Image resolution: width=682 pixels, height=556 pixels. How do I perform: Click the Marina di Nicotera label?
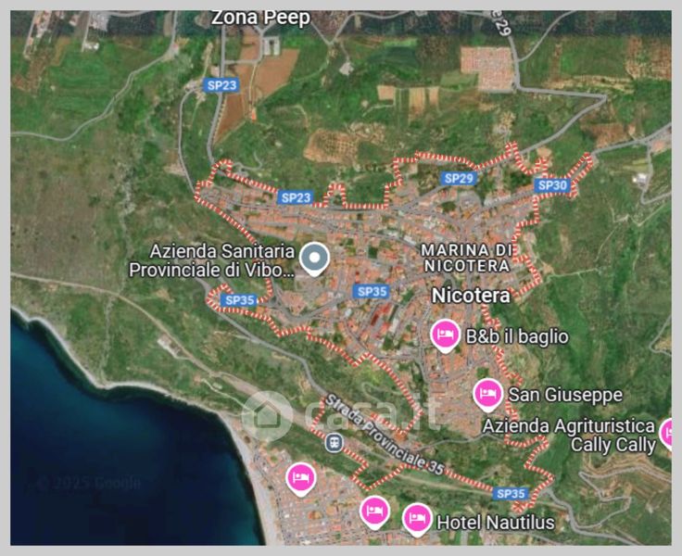point(467,258)
